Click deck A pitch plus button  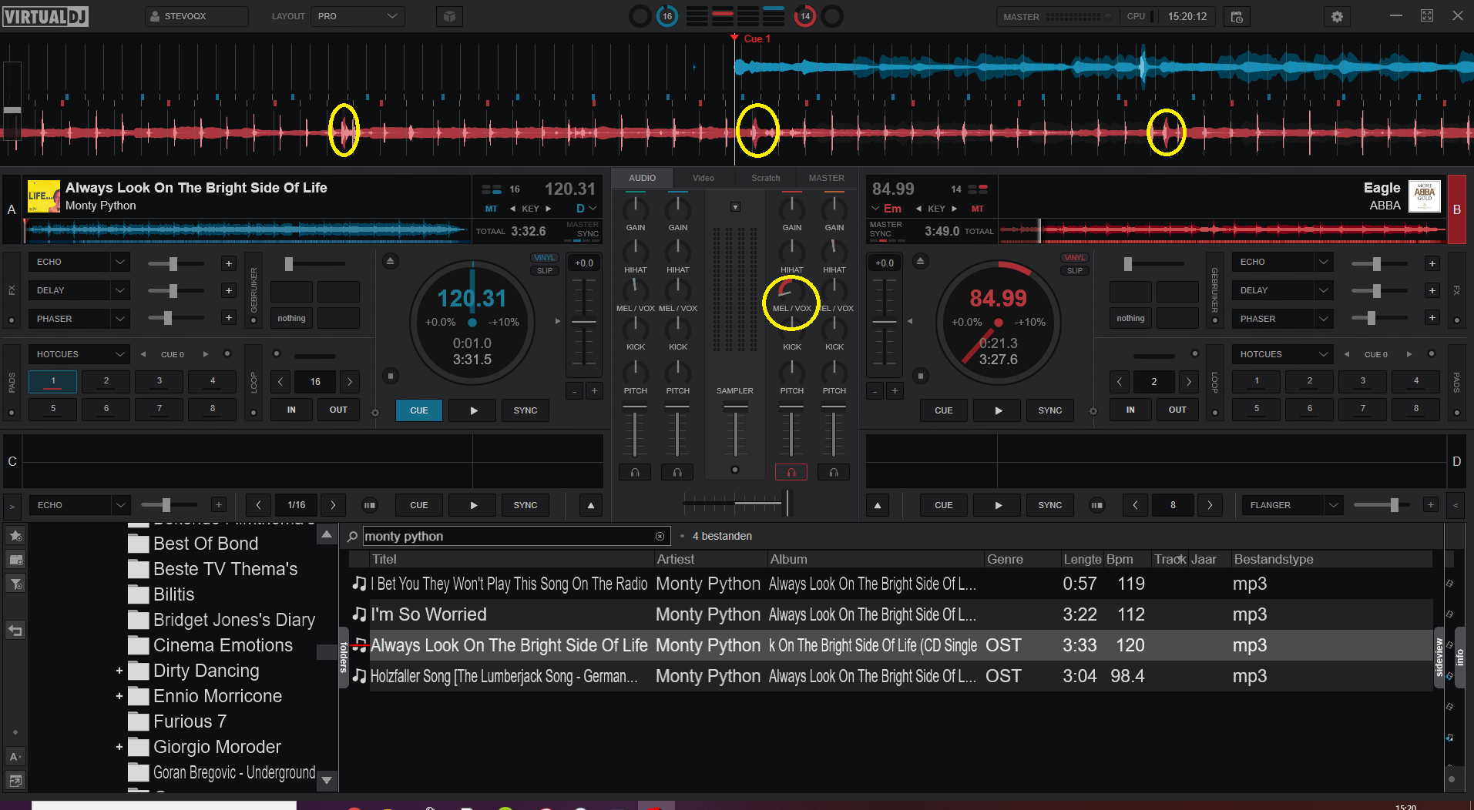594,391
